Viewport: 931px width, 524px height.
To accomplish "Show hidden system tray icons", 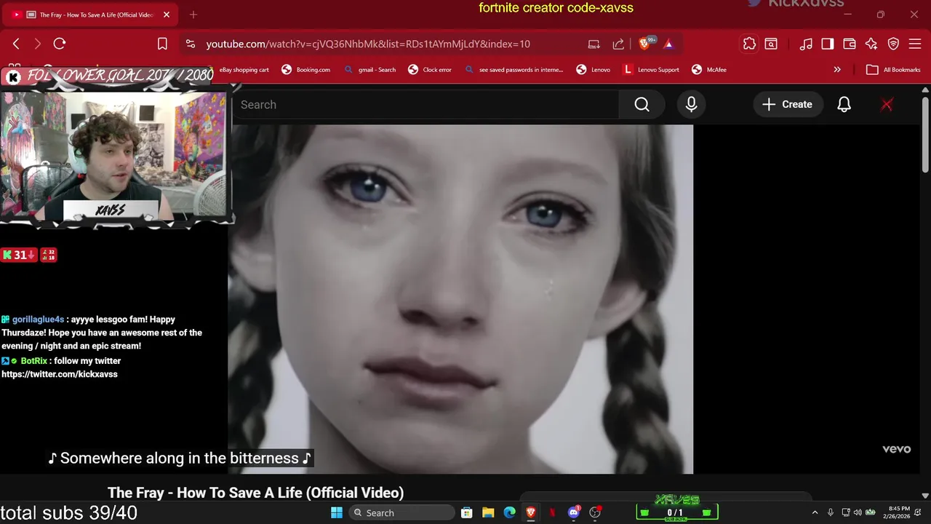I will [815, 513].
